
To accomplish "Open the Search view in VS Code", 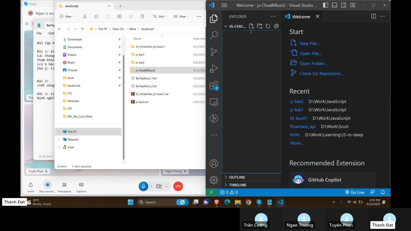I will (x=214, y=35).
